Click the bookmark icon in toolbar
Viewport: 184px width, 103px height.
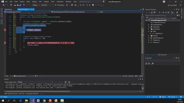tap(93, 5)
